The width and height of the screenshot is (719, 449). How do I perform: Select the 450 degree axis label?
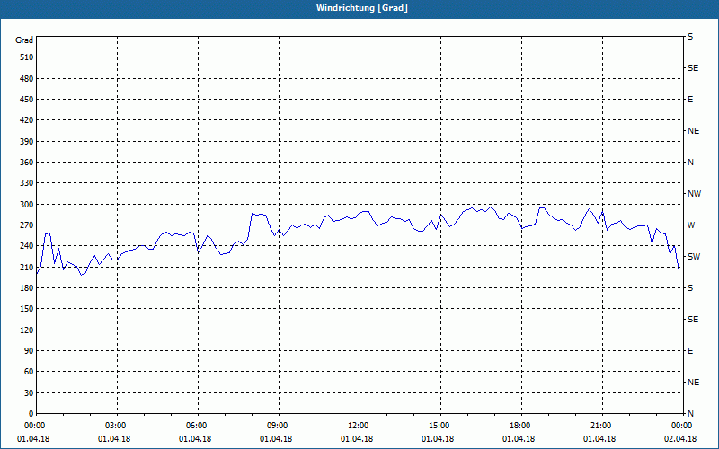click(27, 100)
